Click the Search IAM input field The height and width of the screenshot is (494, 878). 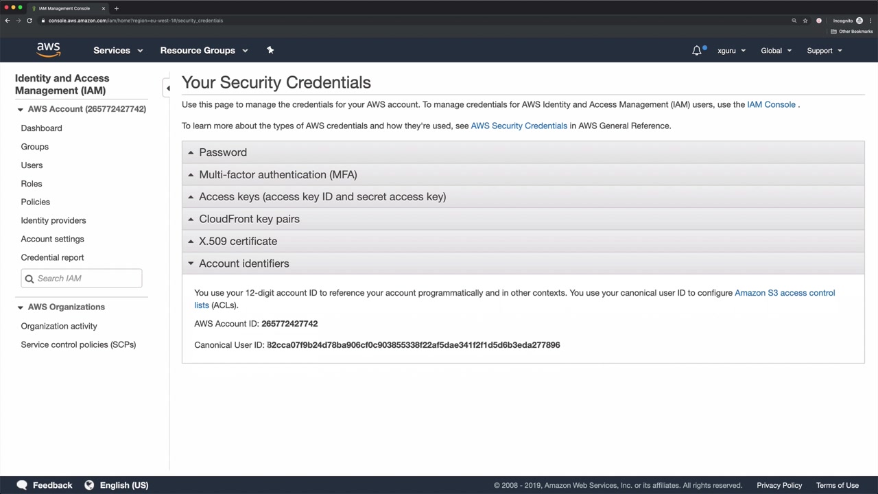click(x=87, y=279)
